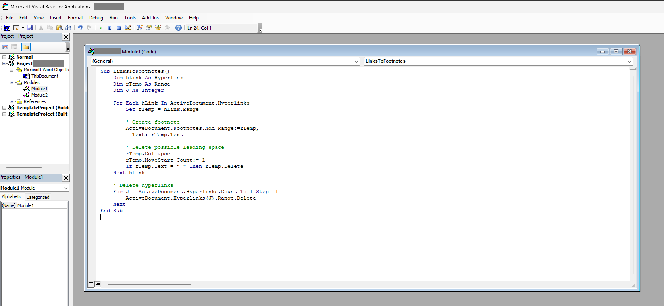Open the Insert menu
Image resolution: width=664 pixels, height=306 pixels.
tap(56, 18)
